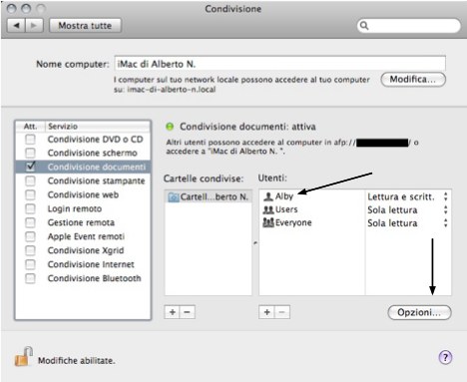Select the Condivisione Internet service
Image resolution: width=467 pixels, height=382 pixels.
[x=91, y=264]
